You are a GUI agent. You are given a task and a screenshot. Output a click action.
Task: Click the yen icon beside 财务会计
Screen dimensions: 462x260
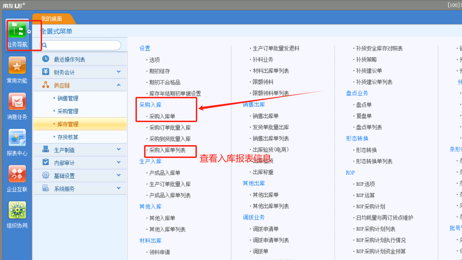pos(46,72)
